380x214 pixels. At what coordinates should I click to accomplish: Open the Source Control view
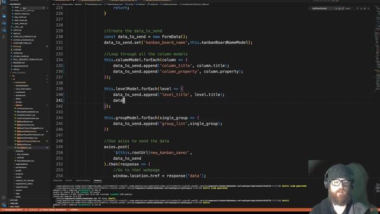4,16
